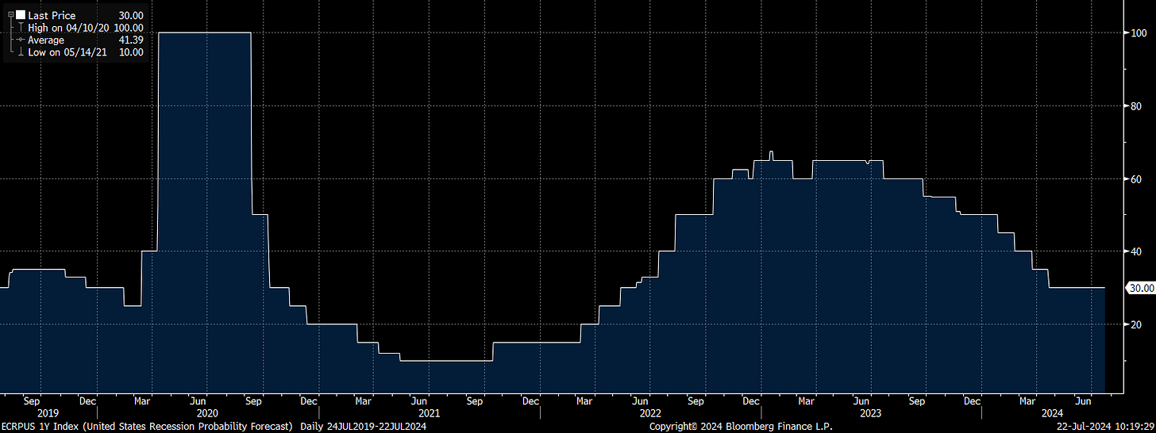
Task: Click the legend value 100.00
Action: [129, 28]
